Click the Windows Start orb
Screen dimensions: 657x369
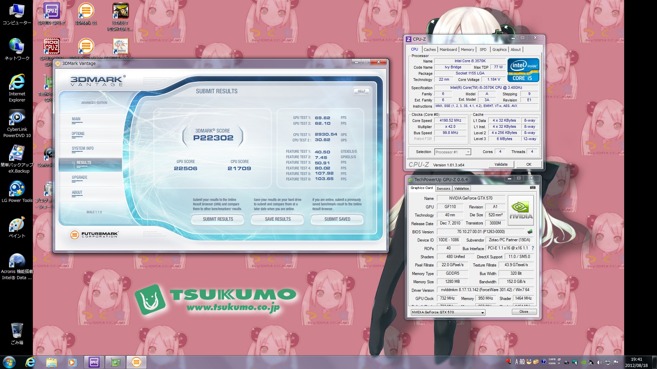pyautogui.click(x=9, y=362)
